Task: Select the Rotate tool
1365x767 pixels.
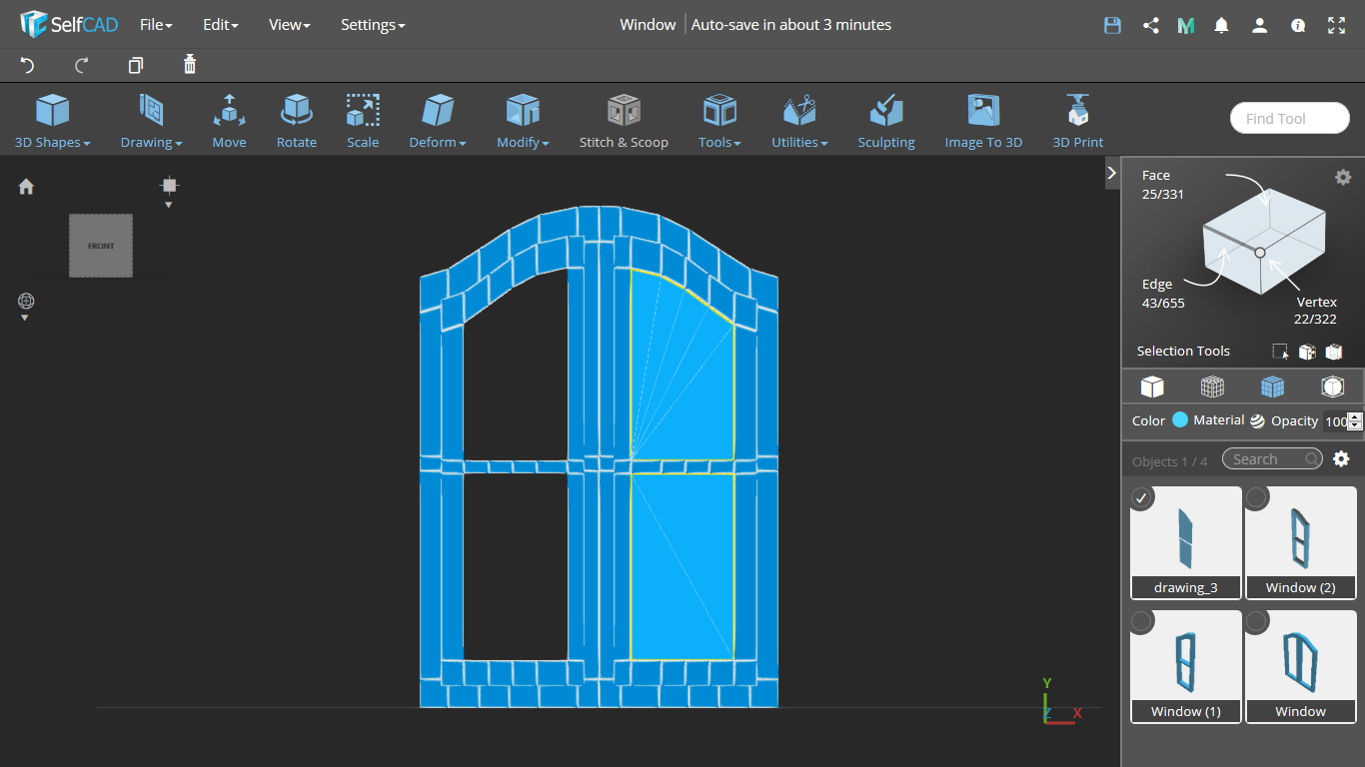Action: tap(297, 121)
